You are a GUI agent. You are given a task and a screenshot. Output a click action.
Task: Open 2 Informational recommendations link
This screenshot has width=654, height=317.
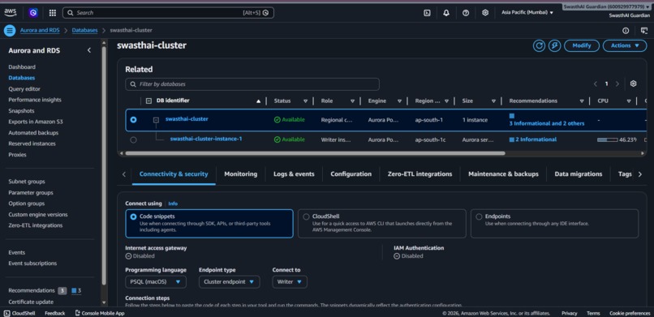[x=536, y=139]
